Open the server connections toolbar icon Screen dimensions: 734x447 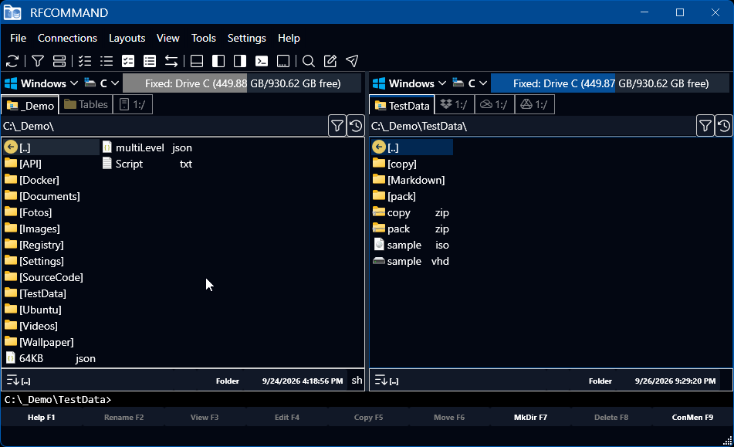59,61
